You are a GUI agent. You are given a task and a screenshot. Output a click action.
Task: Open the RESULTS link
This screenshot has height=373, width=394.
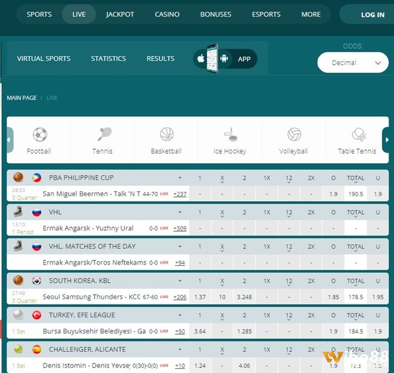tap(160, 59)
